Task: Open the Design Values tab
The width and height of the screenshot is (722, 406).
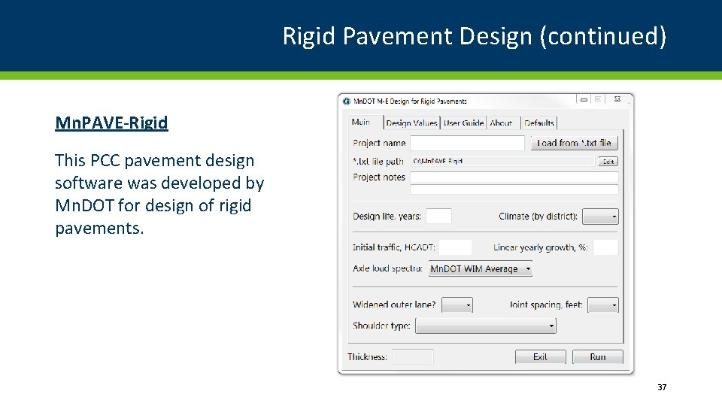Action: click(411, 123)
